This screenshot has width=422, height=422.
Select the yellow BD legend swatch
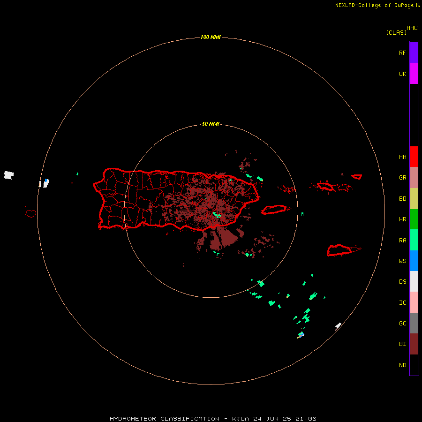(x=414, y=199)
